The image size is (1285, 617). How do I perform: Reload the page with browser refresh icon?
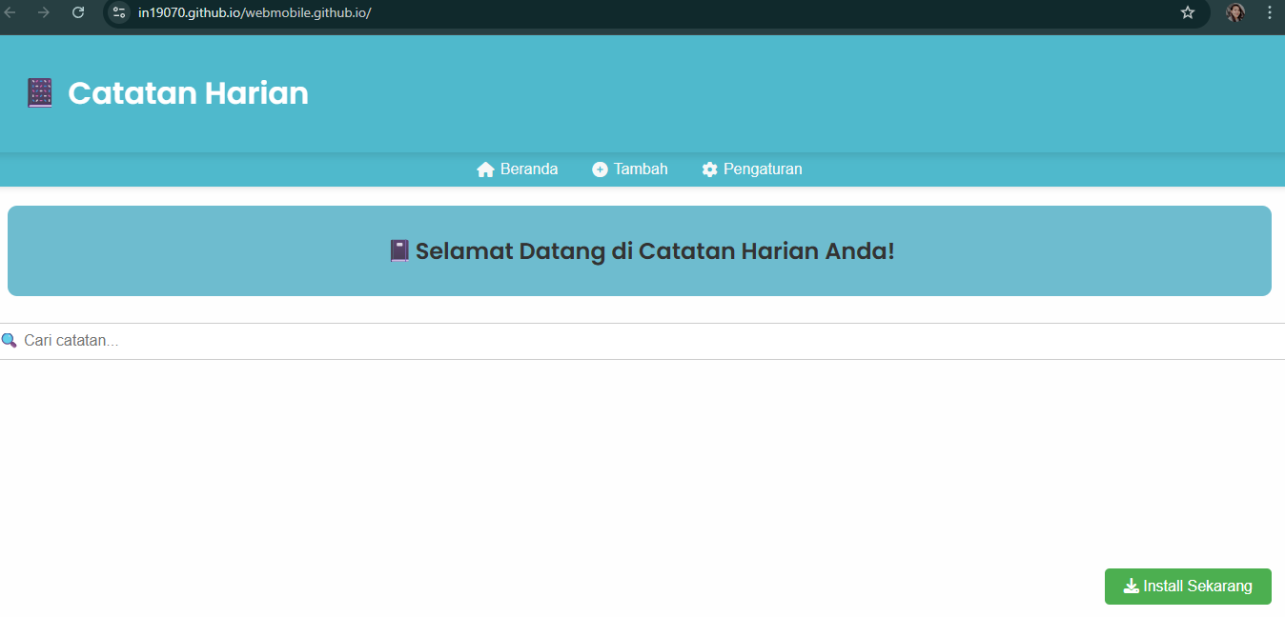click(x=78, y=12)
